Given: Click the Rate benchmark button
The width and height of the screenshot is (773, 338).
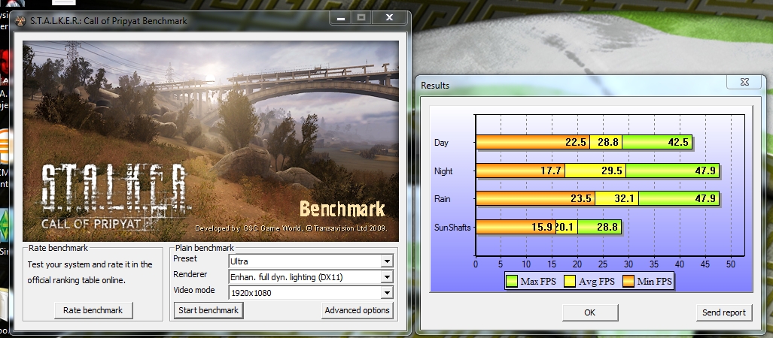Looking at the screenshot, I should pos(93,310).
